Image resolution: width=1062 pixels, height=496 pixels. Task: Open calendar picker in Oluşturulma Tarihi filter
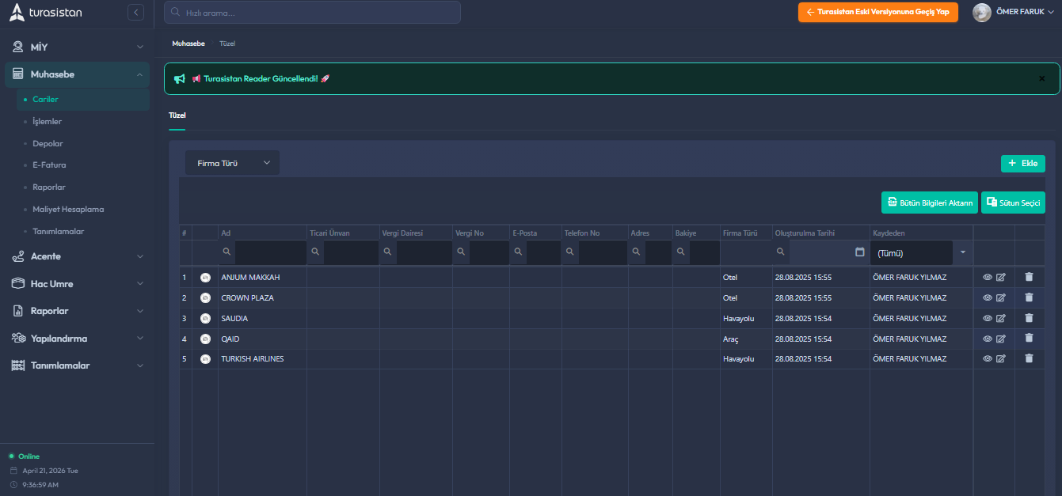pyautogui.click(x=859, y=252)
